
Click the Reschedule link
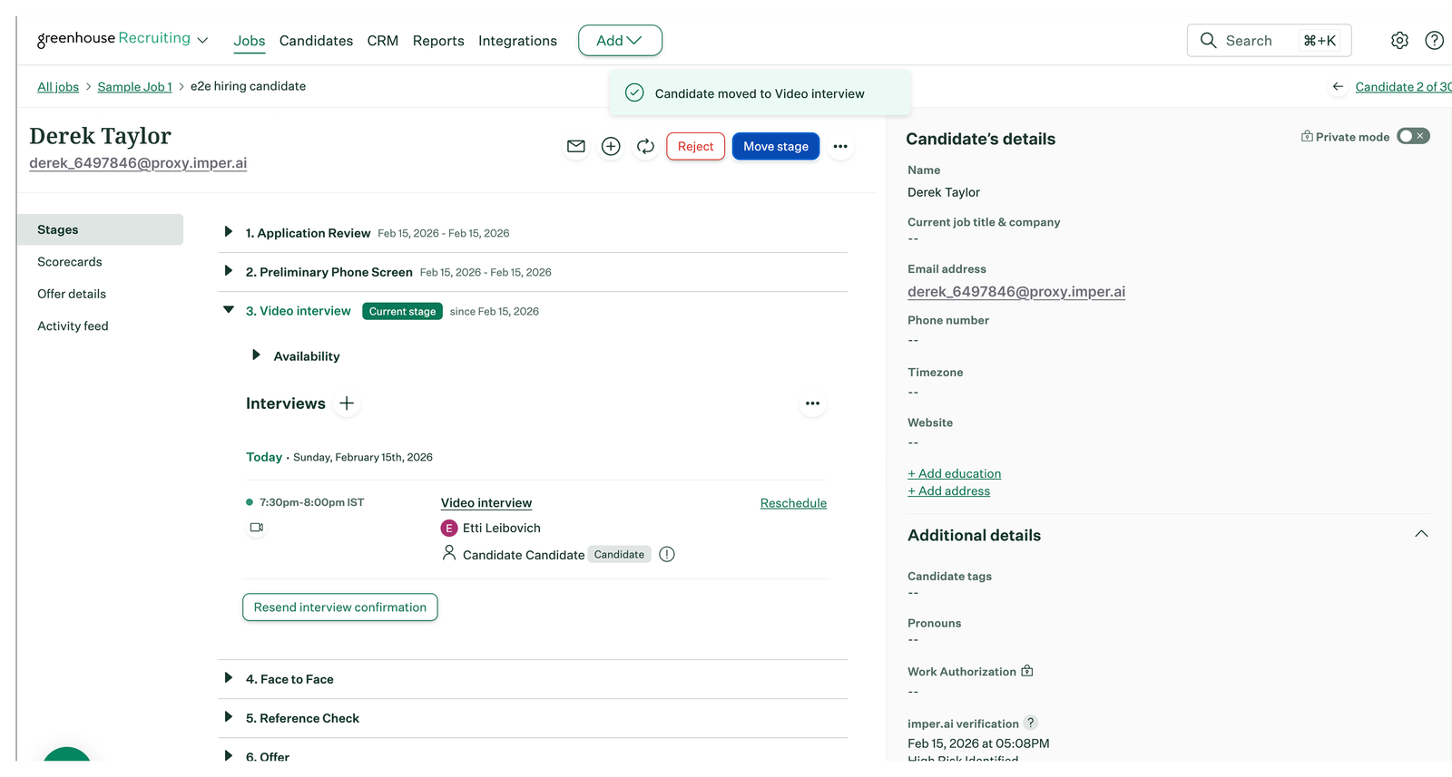[793, 503]
